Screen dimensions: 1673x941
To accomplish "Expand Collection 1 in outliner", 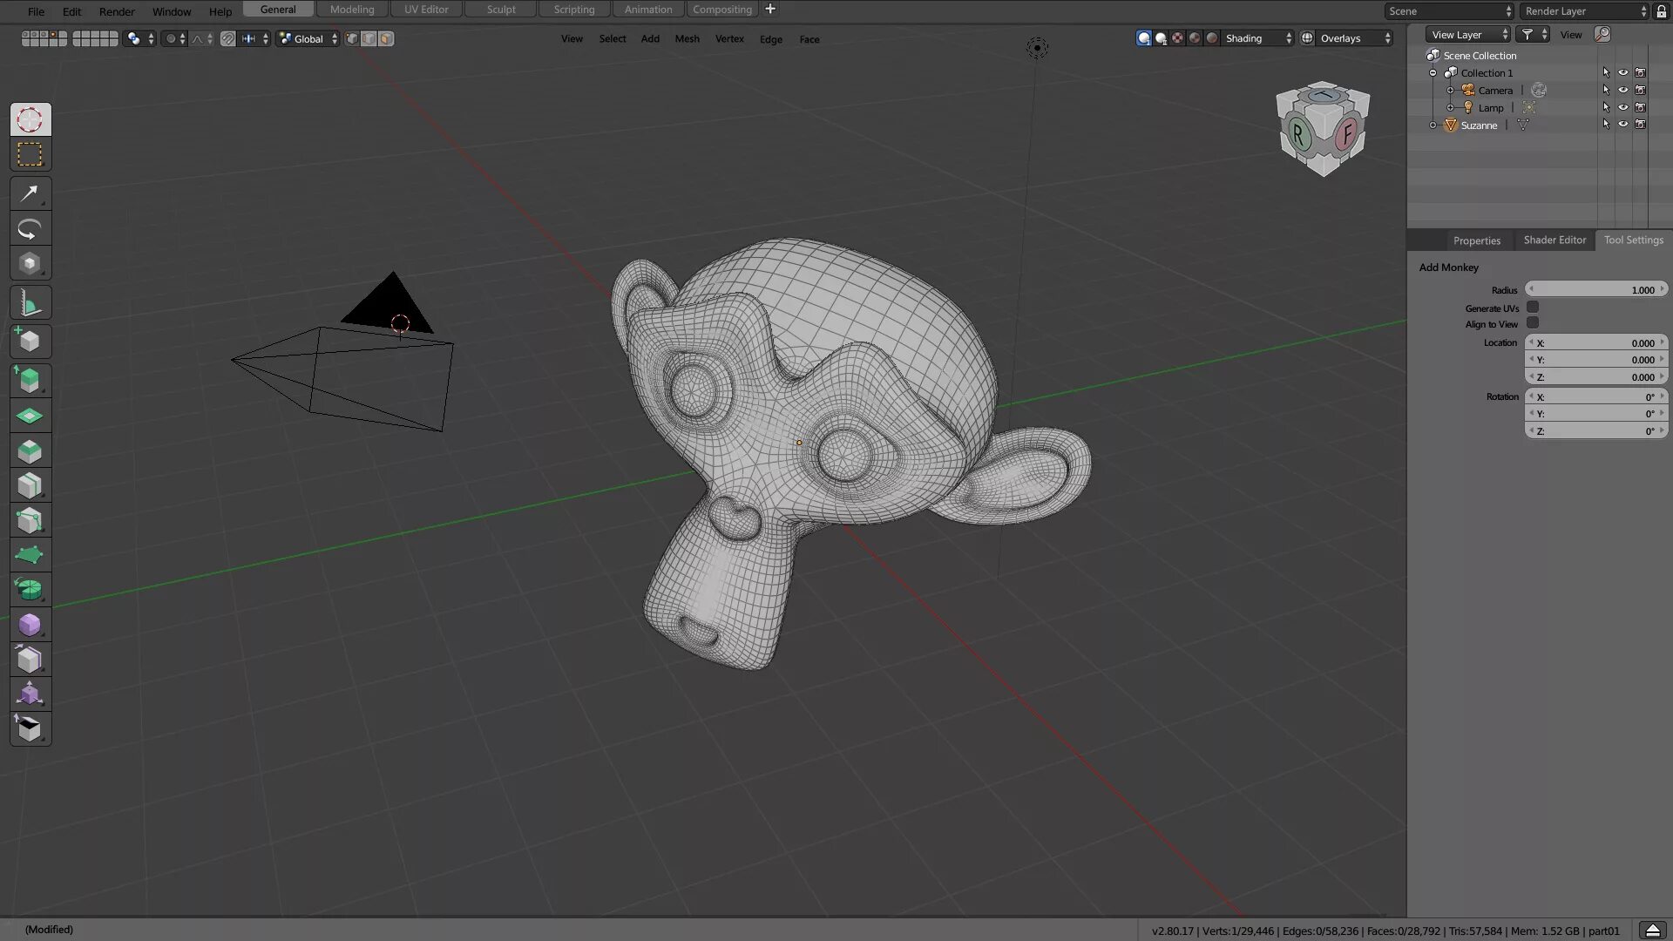I will pos(1434,71).
